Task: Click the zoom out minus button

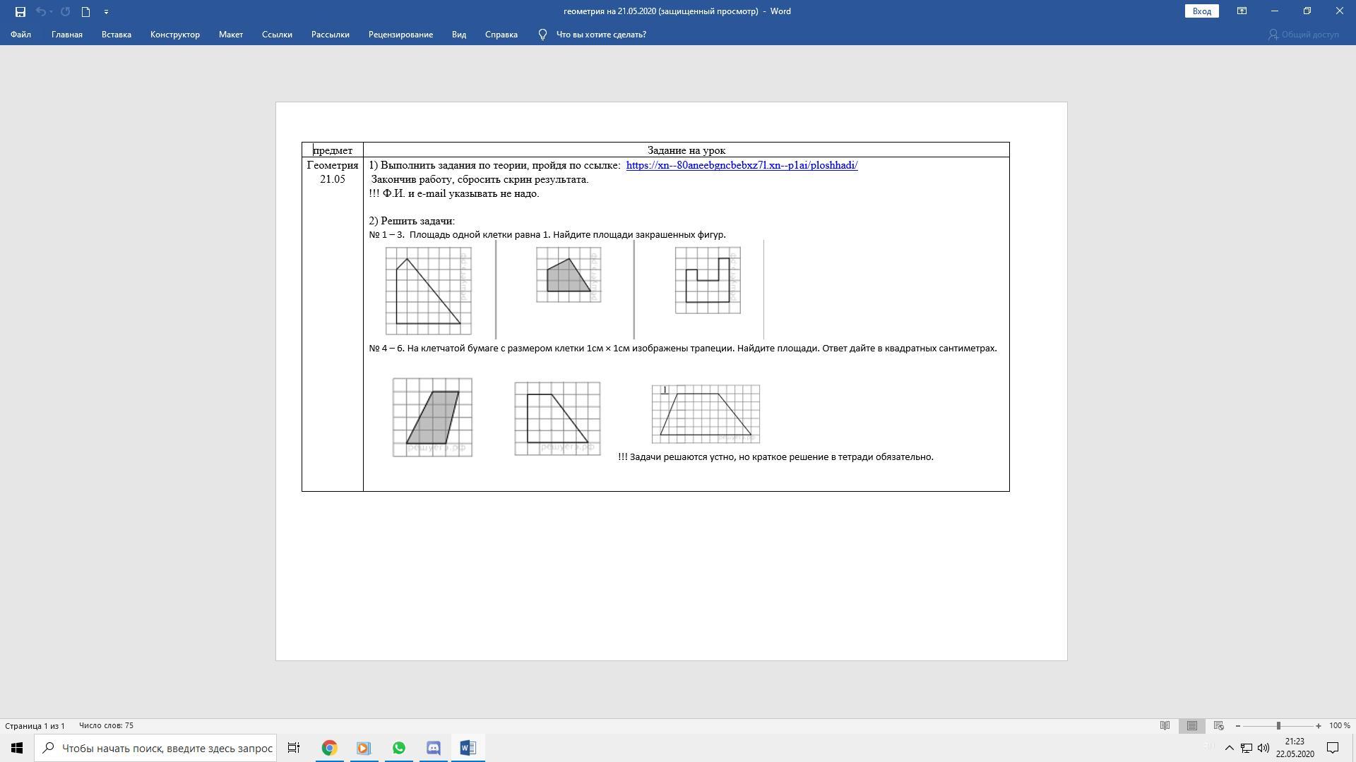Action: 1237,725
